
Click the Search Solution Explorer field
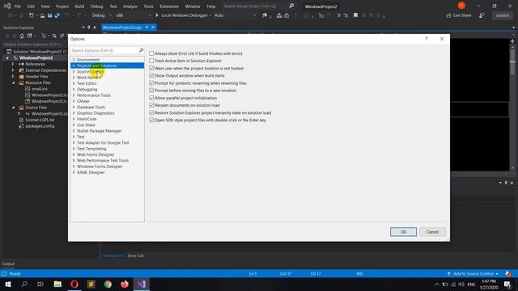33,44
